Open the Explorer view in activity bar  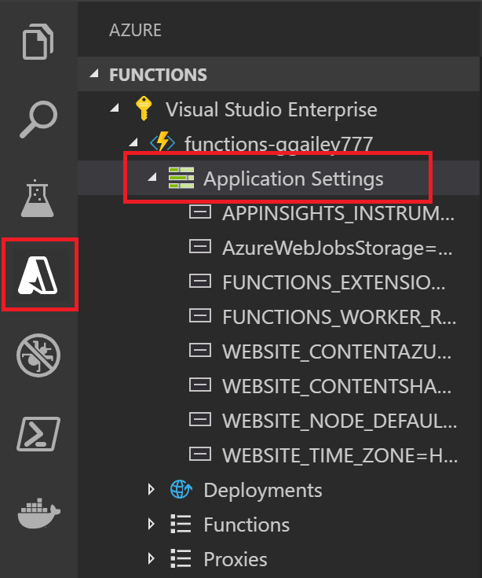[38, 41]
